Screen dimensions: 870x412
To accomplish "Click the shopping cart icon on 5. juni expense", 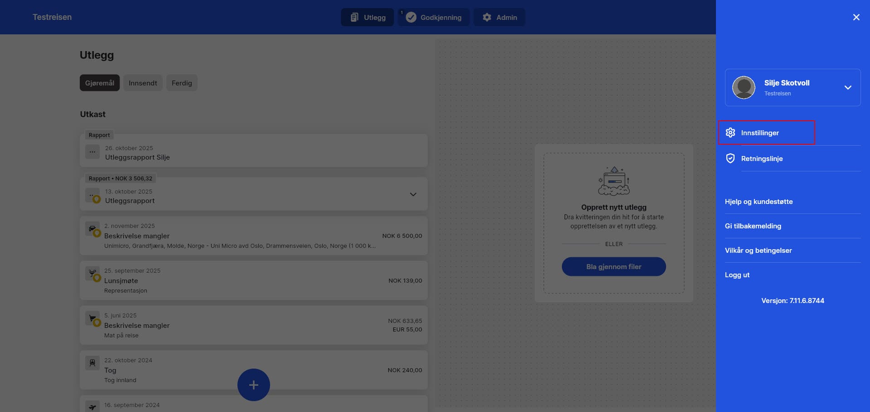I will [x=92, y=318].
